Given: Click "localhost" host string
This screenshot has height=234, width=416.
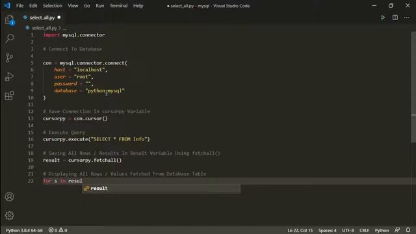Looking at the screenshot, I should pyautogui.click(x=89, y=70).
